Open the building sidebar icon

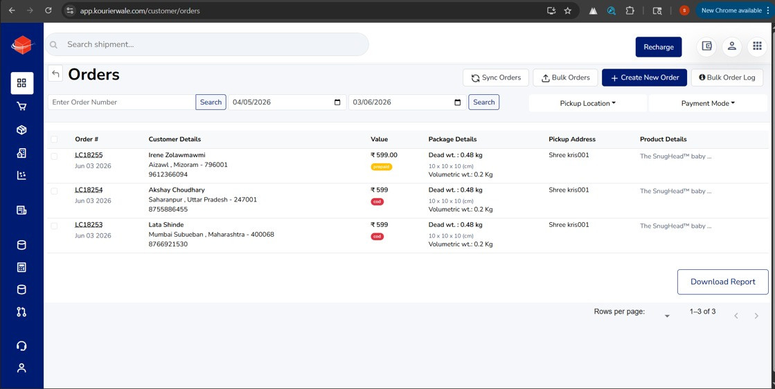(21, 153)
